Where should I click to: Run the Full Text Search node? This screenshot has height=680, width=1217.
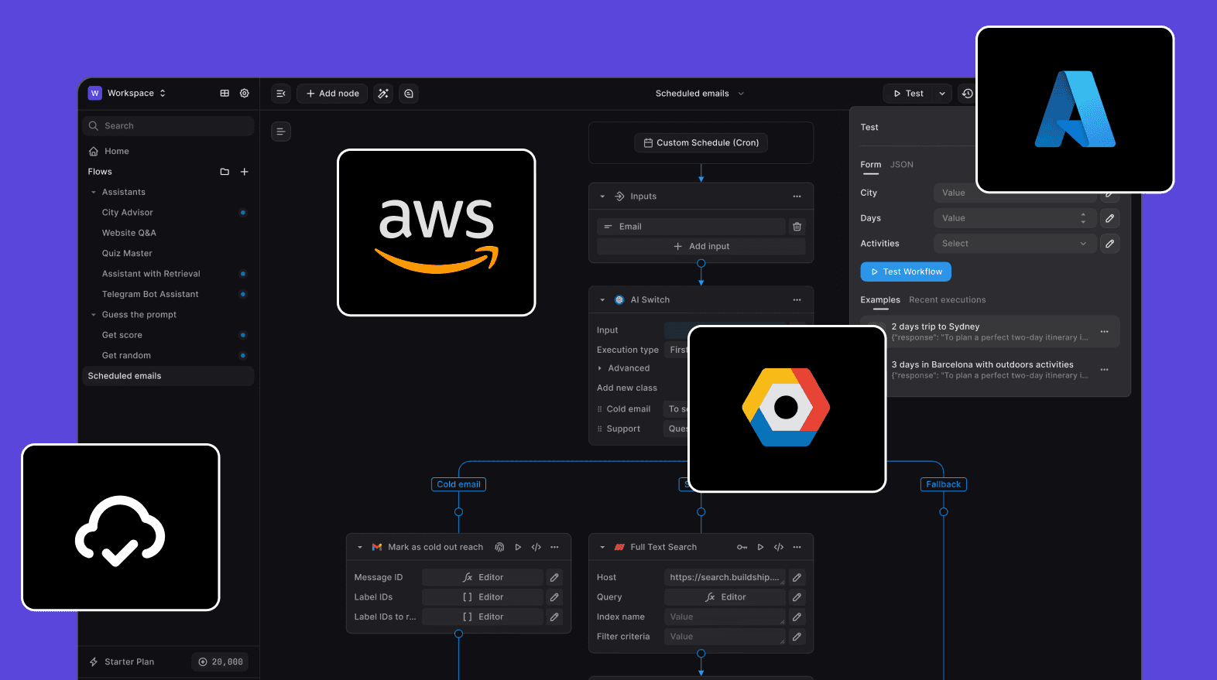pyautogui.click(x=760, y=547)
